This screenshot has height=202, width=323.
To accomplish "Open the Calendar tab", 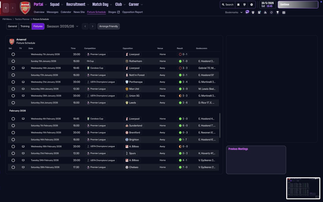I will coord(66,12).
